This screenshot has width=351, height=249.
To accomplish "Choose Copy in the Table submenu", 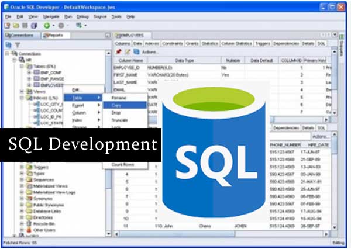I will pos(125,105).
